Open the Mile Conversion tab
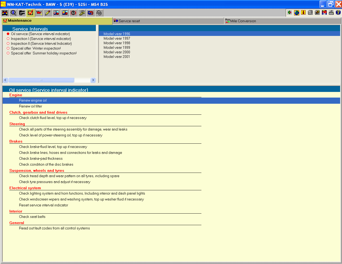This screenshot has height=264, width=342. coord(283,21)
